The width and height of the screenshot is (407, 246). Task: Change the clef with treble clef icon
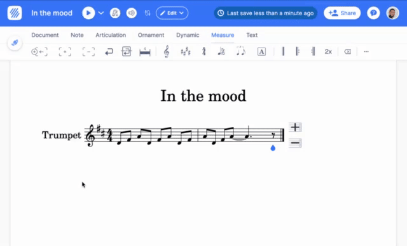(x=167, y=51)
